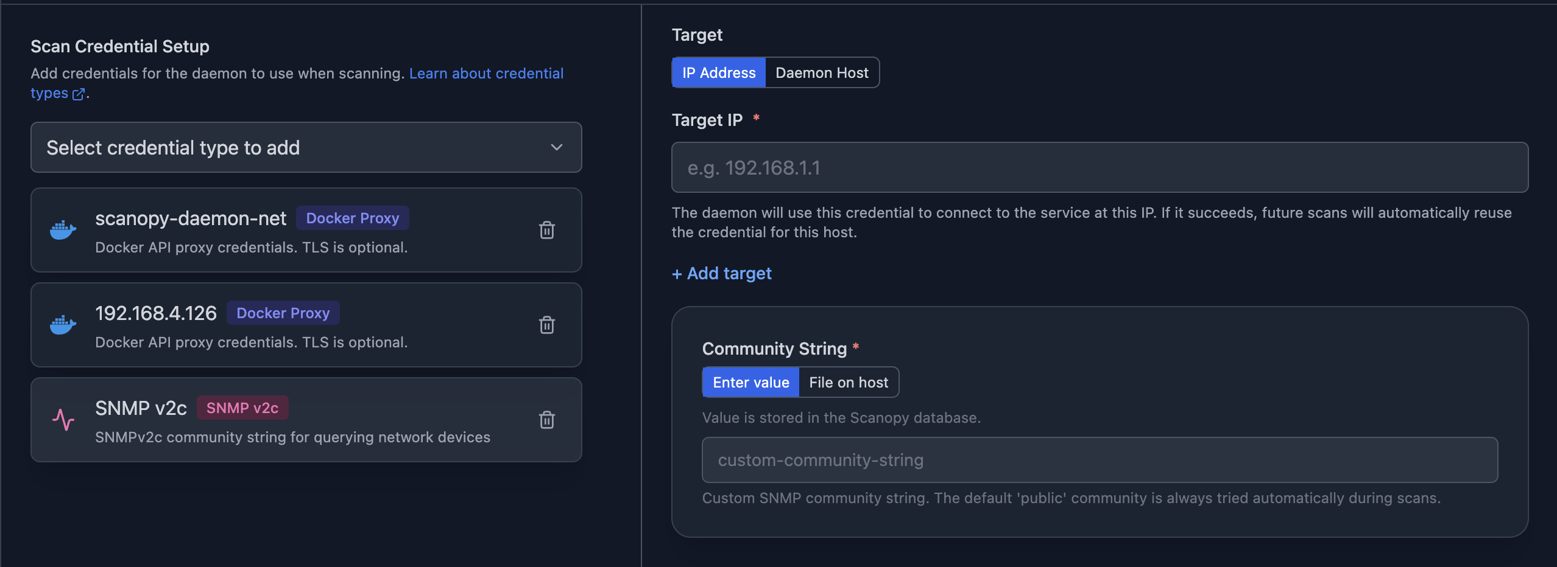
Task: Delete the SNMP v2c credential
Action: coord(546,420)
